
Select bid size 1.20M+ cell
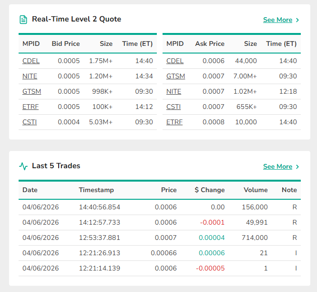pyautogui.click(x=101, y=76)
